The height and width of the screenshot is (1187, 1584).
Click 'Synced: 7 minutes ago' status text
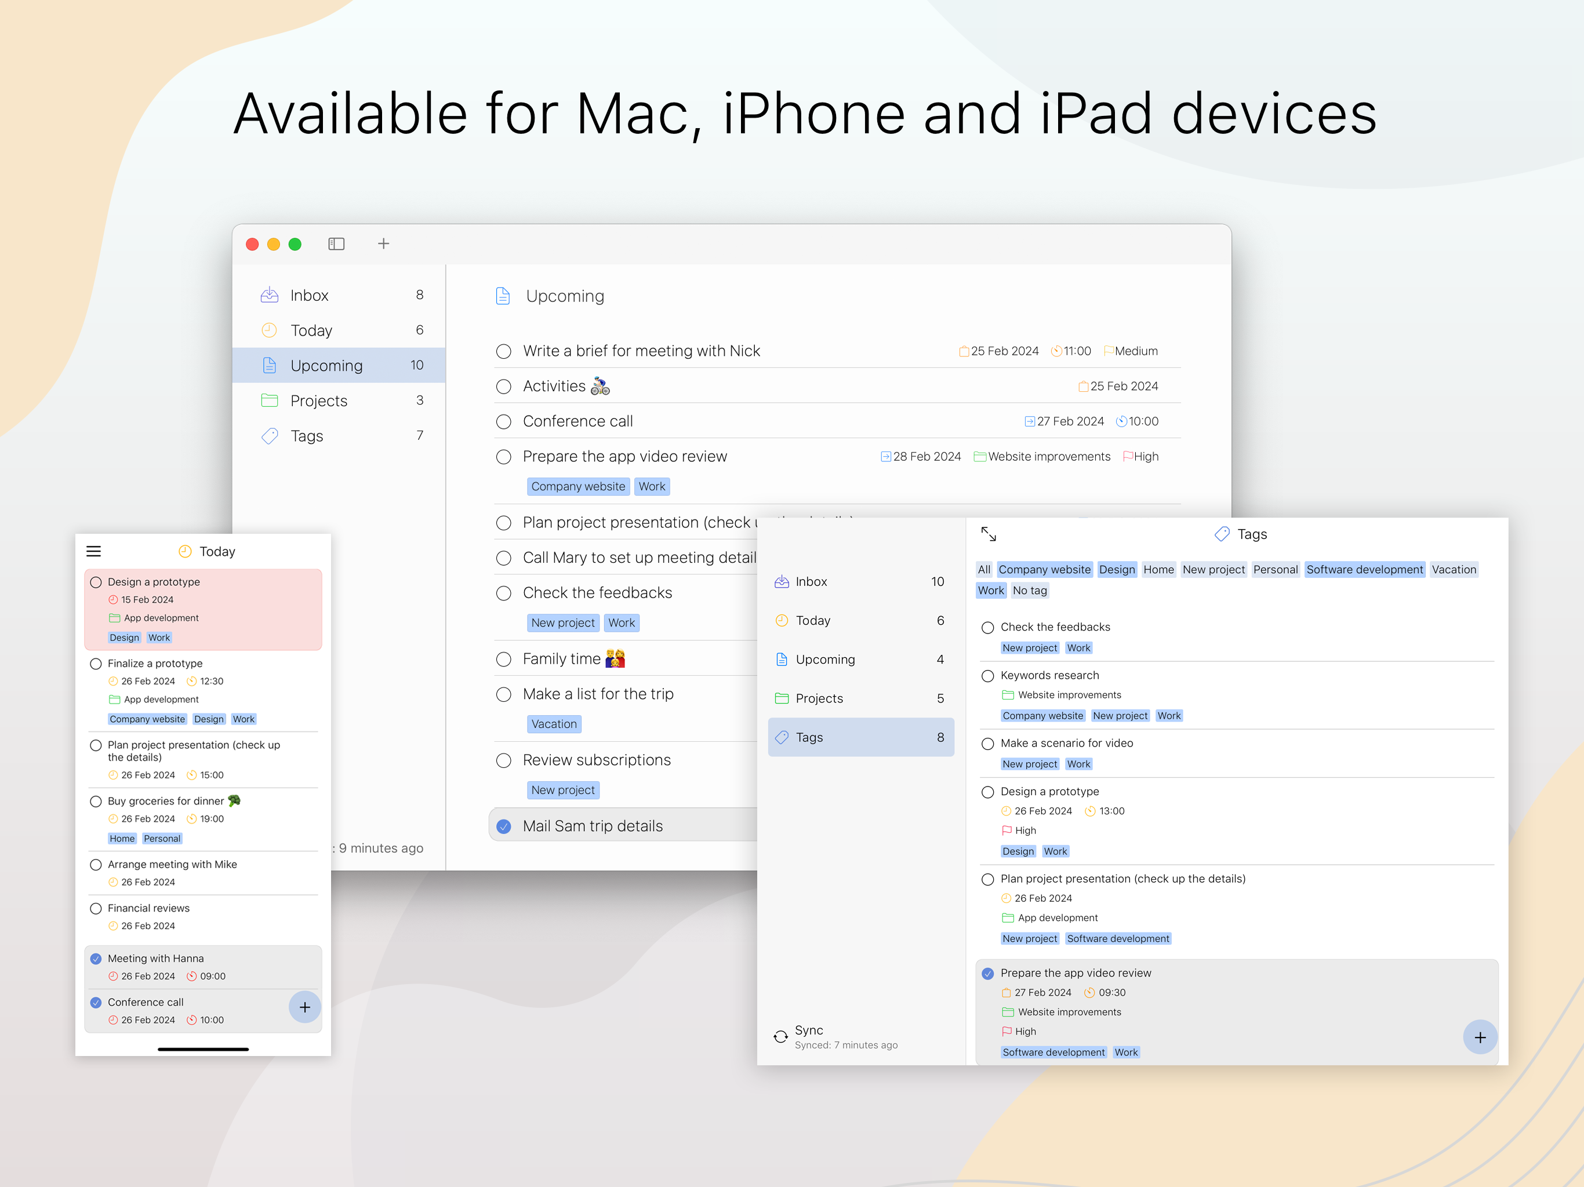click(846, 1045)
